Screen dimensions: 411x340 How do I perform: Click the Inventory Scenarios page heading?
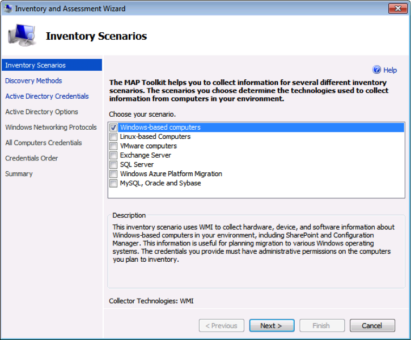[96, 36]
